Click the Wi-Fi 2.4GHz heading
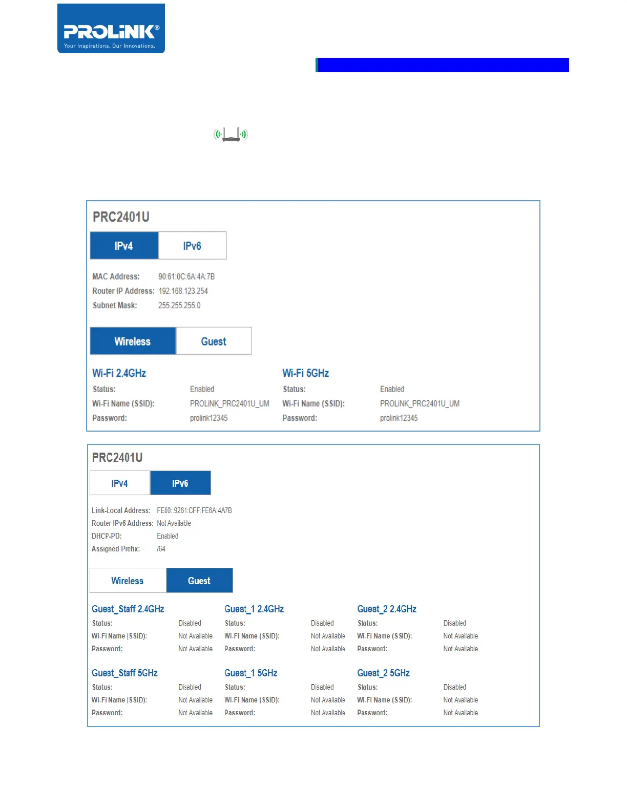This screenshot has width=627, height=811. pyautogui.click(x=119, y=373)
